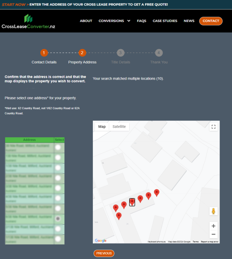Click the map marker outlined in black

pyautogui.click(x=132, y=202)
